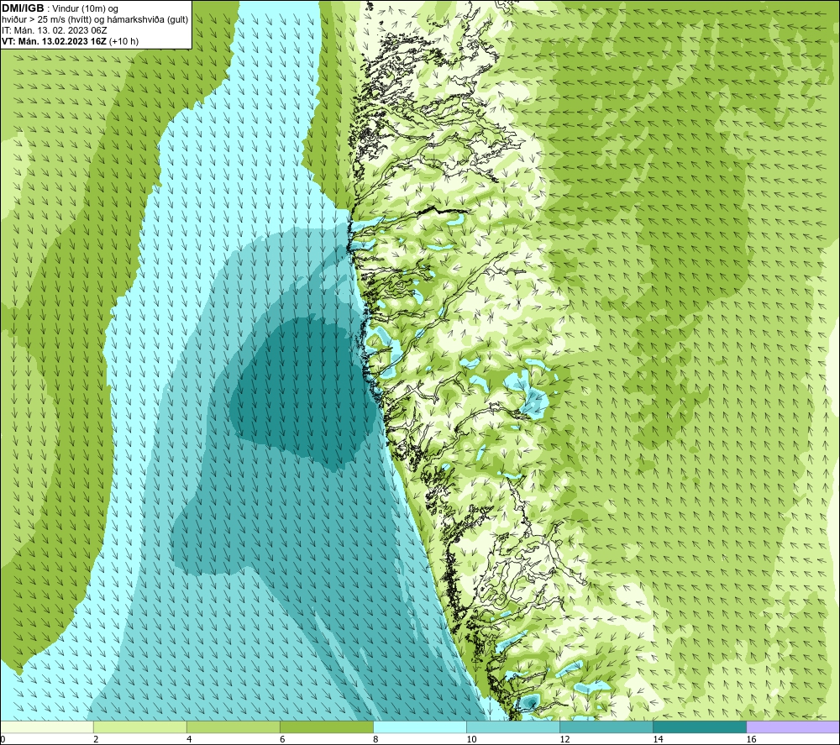Screen dimensions: 840x745
Task: Click the "IT: Mán. 13. 02. 2023 06Z" line
Action: (x=54, y=30)
